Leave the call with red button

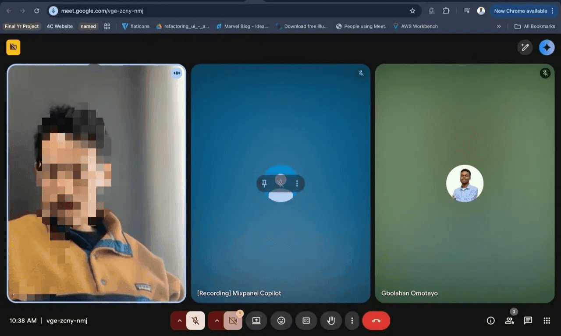coord(376,321)
